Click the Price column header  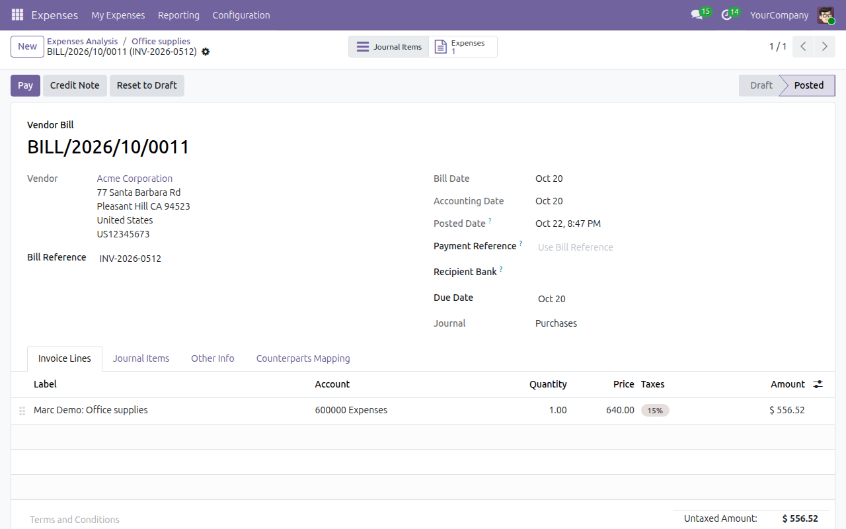tap(623, 384)
